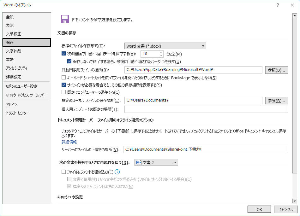Open the 文書 2 document dropdown

click(156, 162)
